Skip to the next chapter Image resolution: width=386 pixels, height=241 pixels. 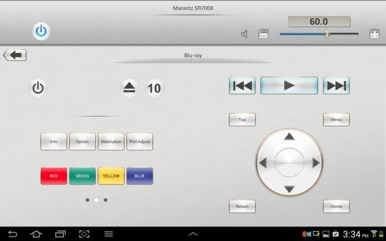(x=336, y=86)
